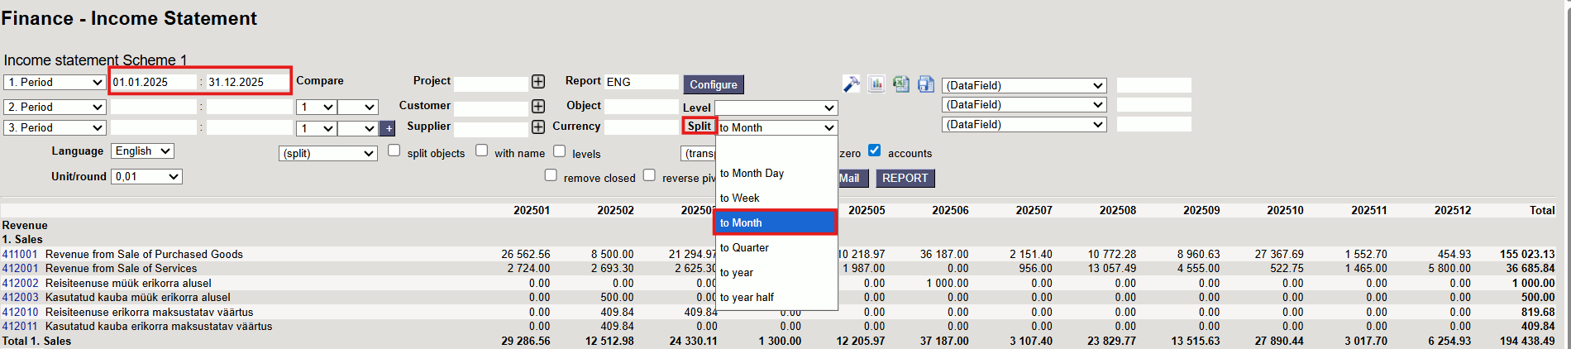Select 'to Quarter' in the Split list
The image size is (1571, 349).
pos(744,247)
